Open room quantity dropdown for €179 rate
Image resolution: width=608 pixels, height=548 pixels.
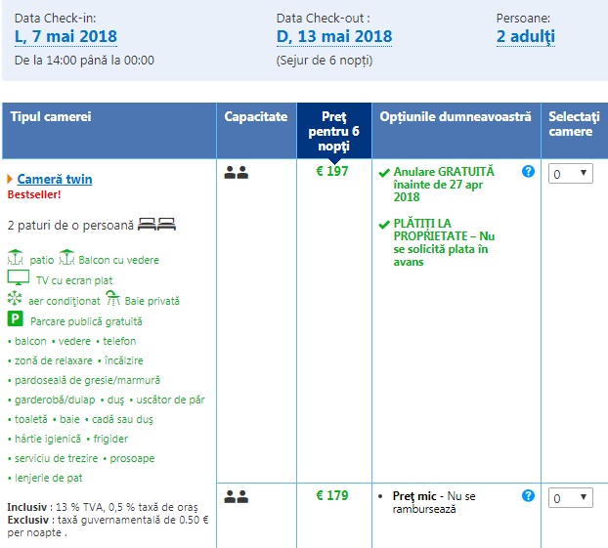click(x=571, y=497)
